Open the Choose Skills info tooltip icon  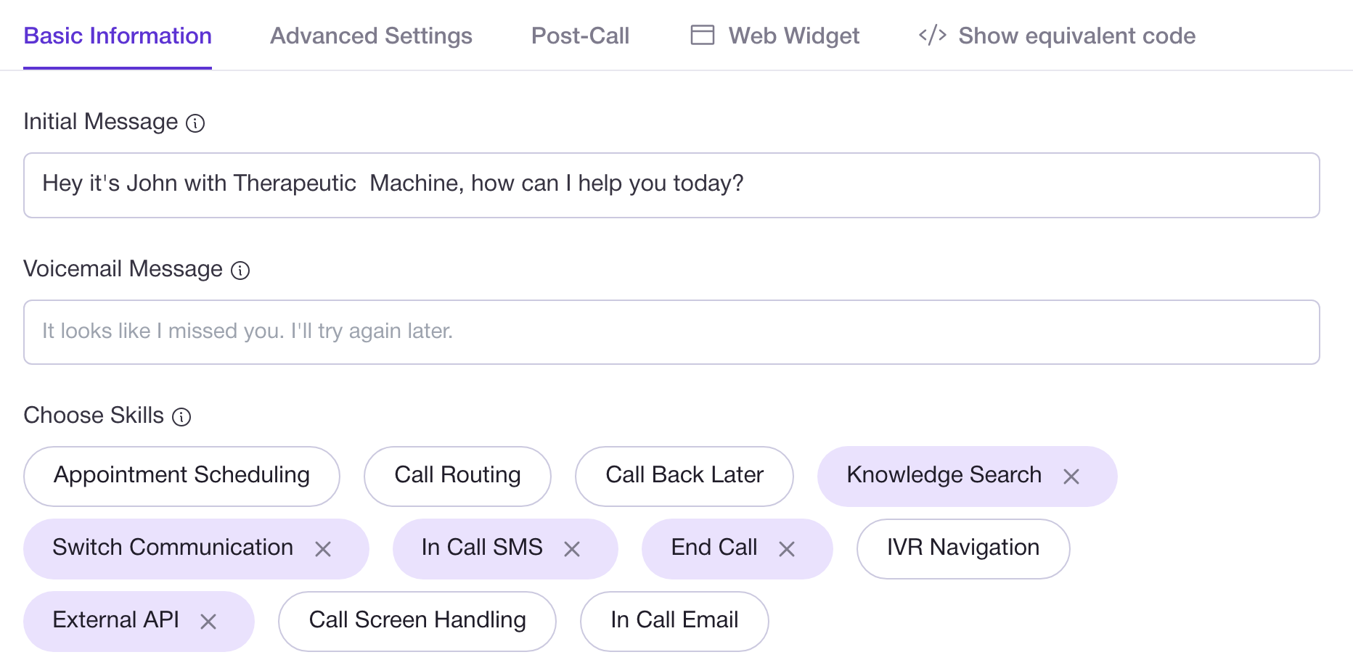tap(182, 416)
